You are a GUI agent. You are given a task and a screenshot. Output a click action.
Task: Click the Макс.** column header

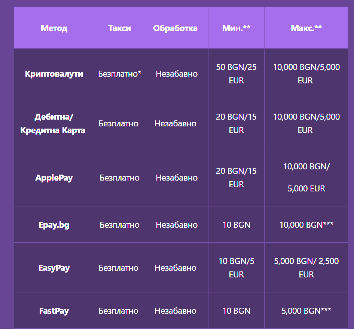(x=306, y=28)
